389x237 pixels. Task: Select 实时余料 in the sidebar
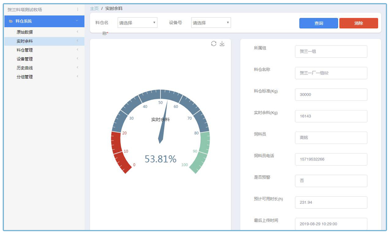pos(25,41)
